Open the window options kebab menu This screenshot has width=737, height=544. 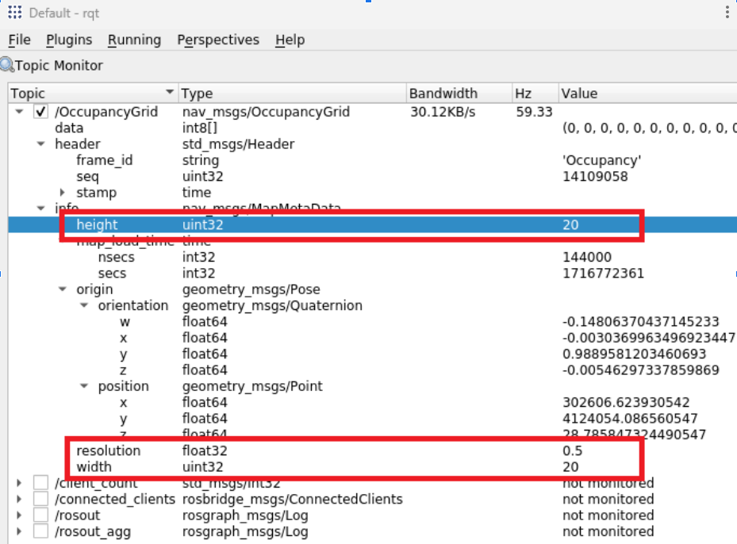pos(727,13)
